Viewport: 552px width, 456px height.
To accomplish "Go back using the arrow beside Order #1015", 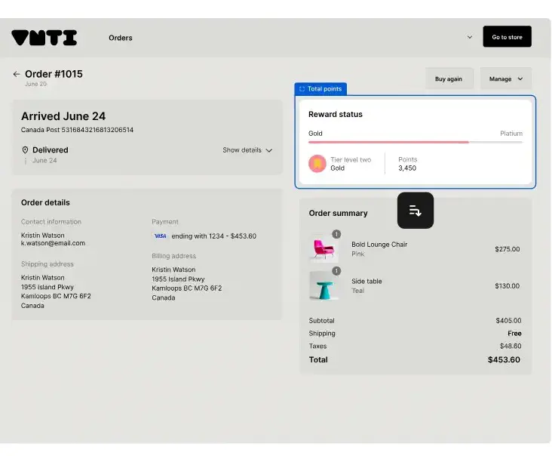I will 16,74.
